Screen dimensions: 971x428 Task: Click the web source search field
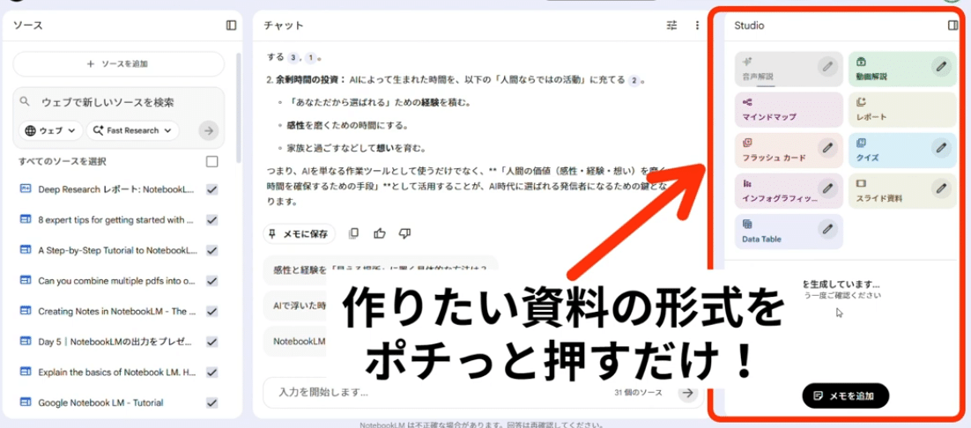(123, 102)
